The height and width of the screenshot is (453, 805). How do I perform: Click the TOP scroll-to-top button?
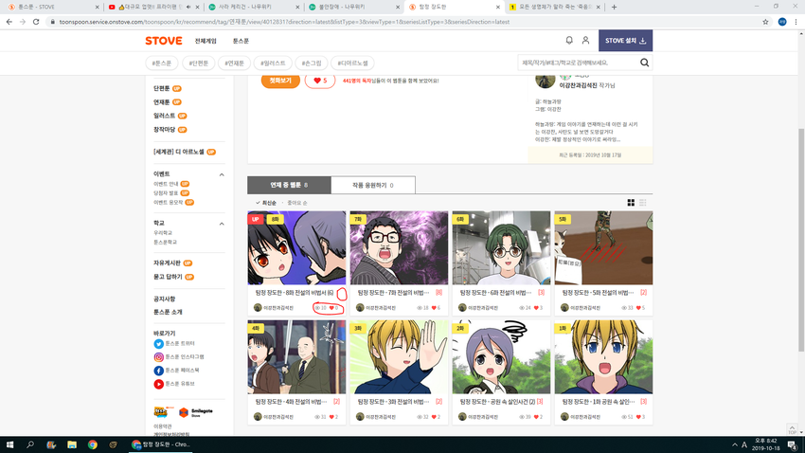pyautogui.click(x=792, y=429)
